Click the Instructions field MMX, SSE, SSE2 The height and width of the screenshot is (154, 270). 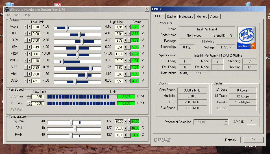pos(218,73)
